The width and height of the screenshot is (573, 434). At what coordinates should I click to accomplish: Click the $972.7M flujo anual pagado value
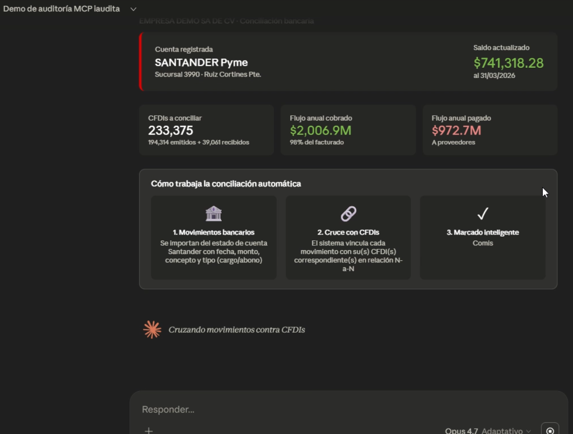456,130
